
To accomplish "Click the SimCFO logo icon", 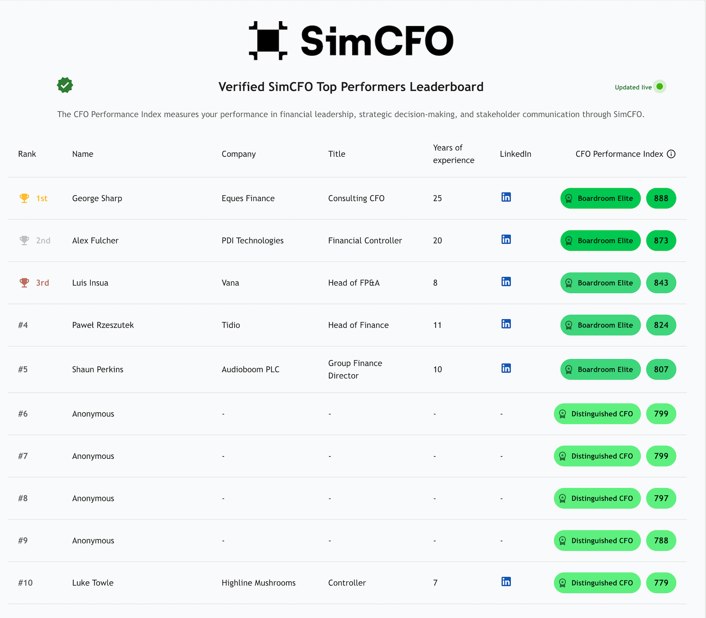I will tap(268, 41).
